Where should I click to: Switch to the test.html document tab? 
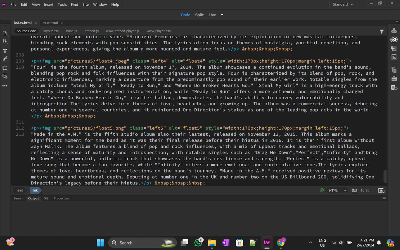50,23
